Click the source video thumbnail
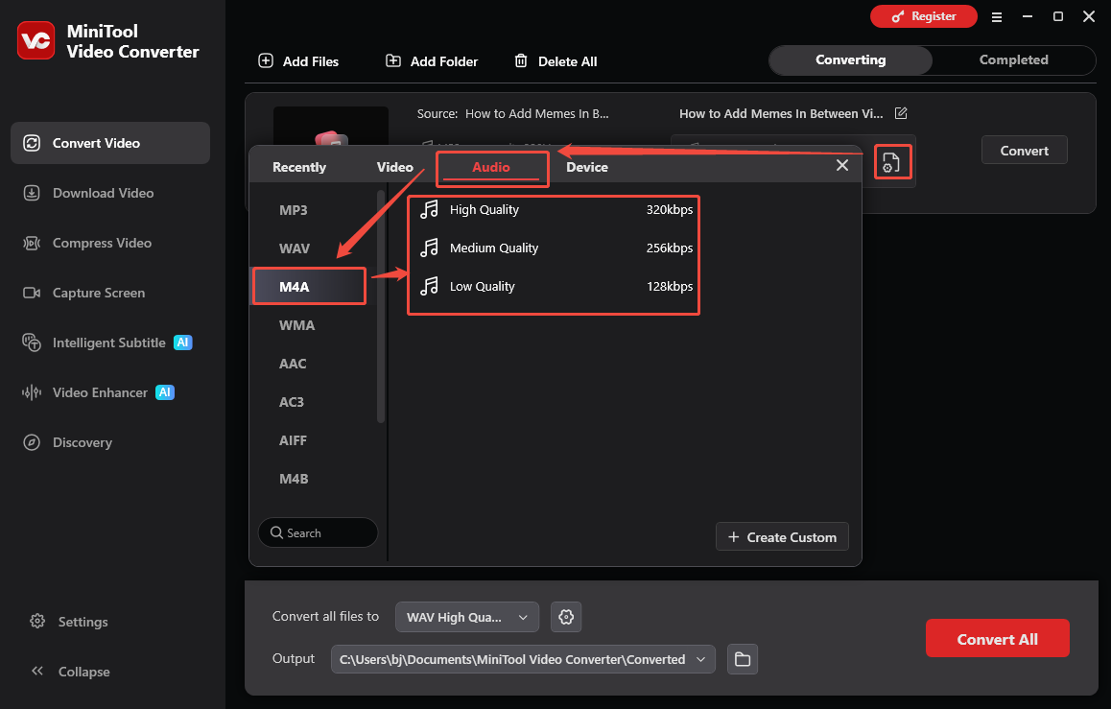Image resolution: width=1111 pixels, height=709 pixels. (x=331, y=126)
